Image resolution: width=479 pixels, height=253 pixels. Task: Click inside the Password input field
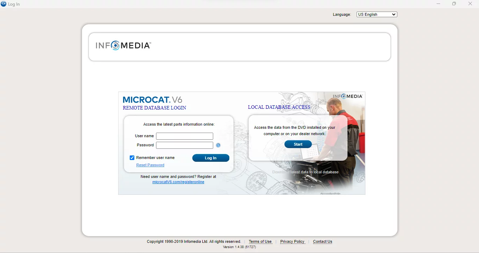tap(184, 145)
